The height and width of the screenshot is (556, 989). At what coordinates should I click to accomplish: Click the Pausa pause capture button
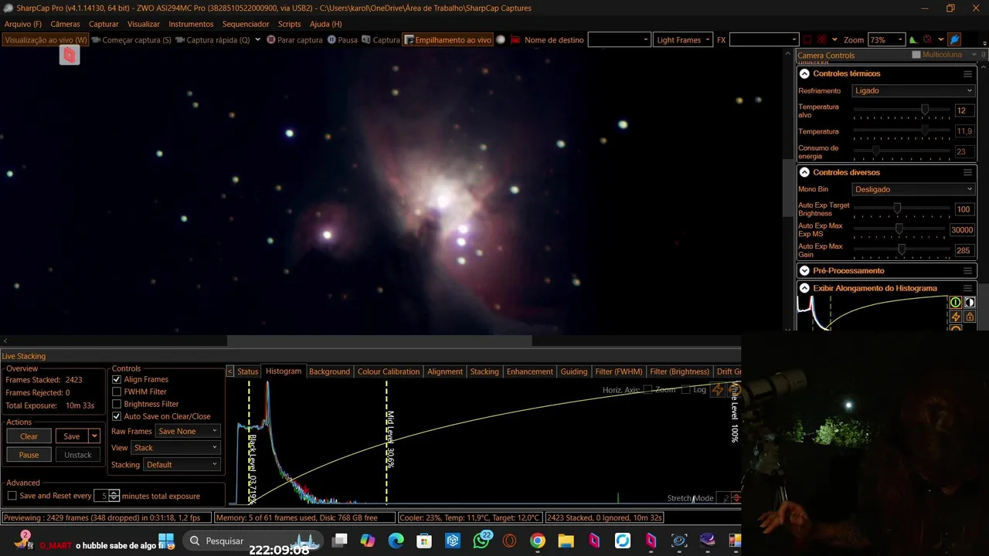tap(342, 40)
